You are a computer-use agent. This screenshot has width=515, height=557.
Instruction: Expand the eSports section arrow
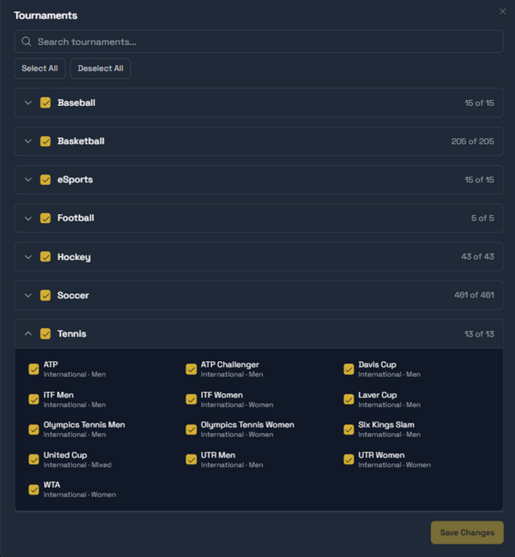[x=28, y=180]
